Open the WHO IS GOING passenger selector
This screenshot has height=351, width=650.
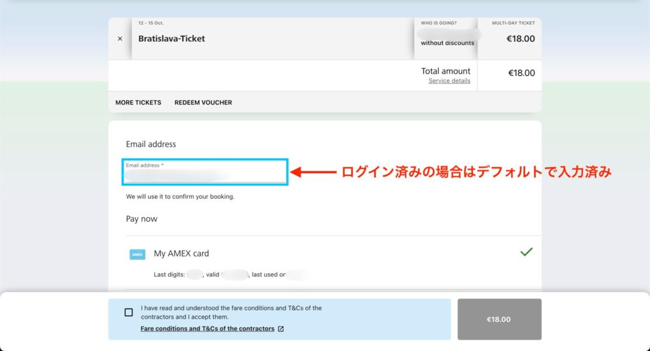tap(447, 38)
